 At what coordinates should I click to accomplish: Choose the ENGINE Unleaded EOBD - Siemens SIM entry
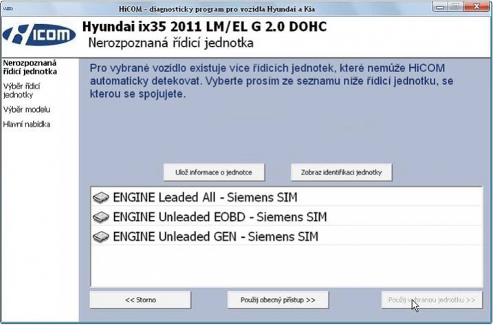click(219, 217)
